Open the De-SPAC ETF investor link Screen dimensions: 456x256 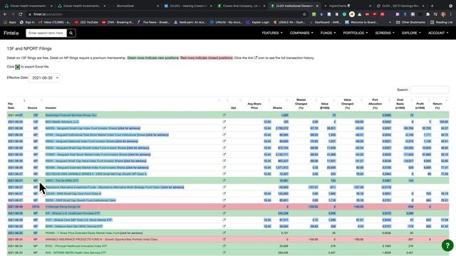point(62,181)
